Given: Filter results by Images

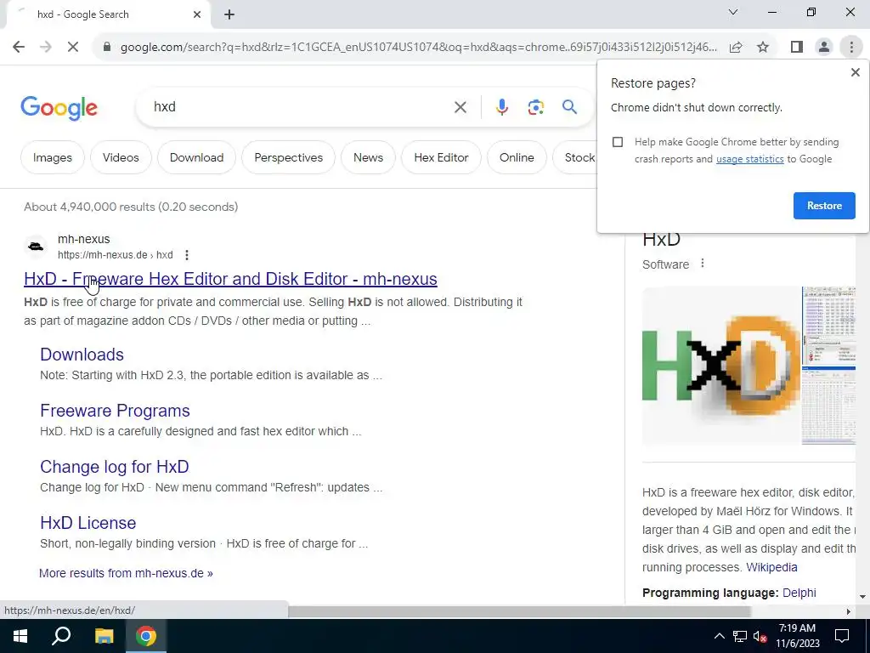Looking at the screenshot, I should coord(52,157).
